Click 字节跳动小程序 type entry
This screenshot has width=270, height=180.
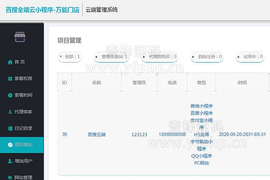[x=202, y=145]
